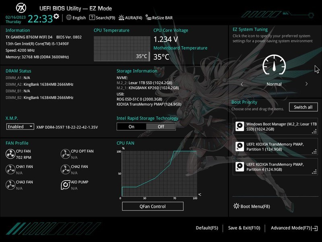The width and height of the screenshot is (322, 242).
Task: Open English language menu
Action: point(76,18)
